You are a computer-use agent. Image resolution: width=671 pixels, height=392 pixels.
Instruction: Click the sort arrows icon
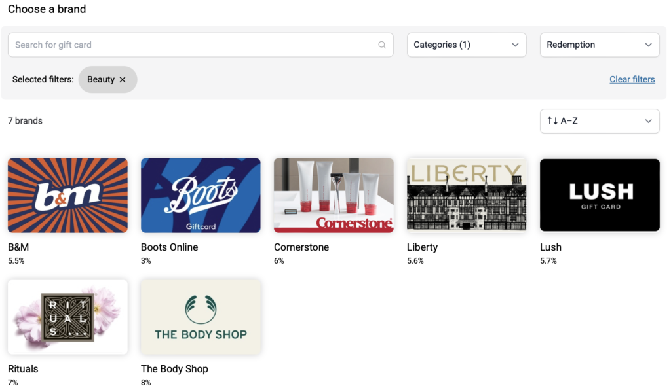click(552, 121)
